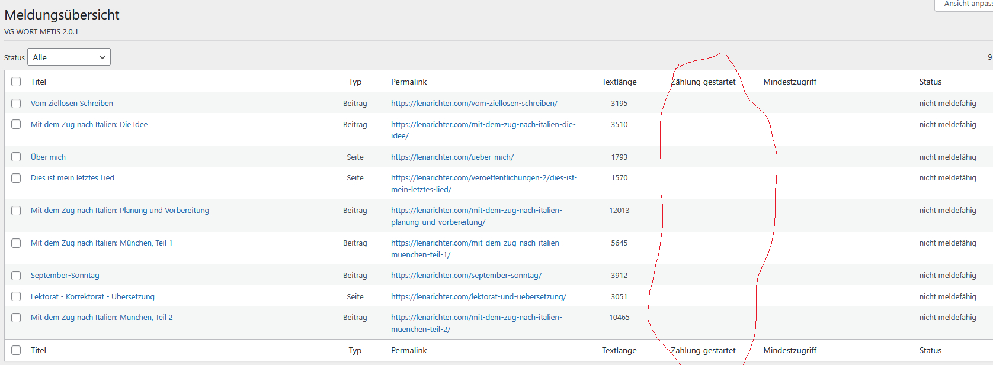Open the muenchen-teil-1 permalink
The width and height of the screenshot is (993, 365).
pyautogui.click(x=476, y=243)
